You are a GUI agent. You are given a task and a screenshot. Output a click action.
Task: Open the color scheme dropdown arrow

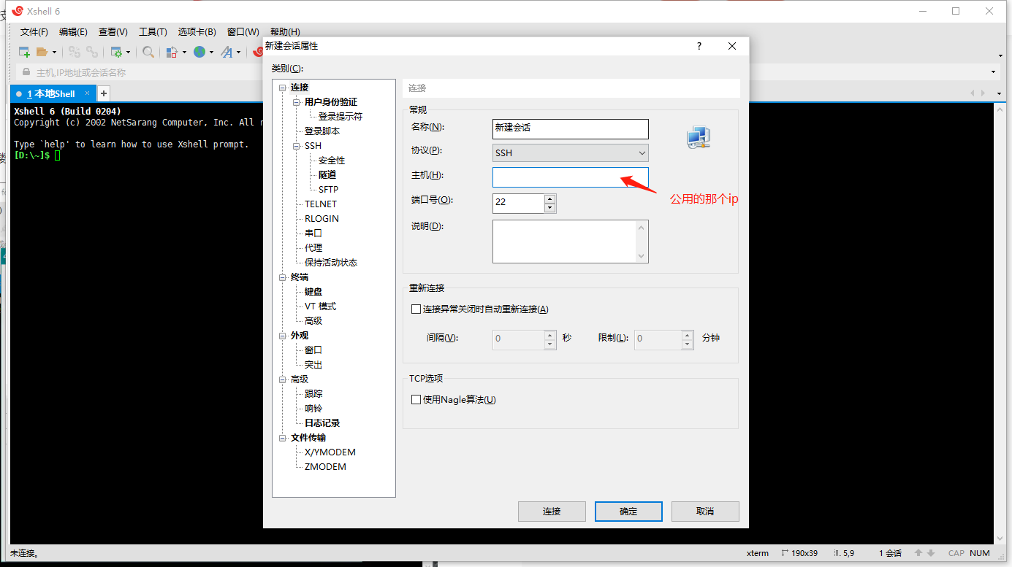pyautogui.click(x=184, y=52)
